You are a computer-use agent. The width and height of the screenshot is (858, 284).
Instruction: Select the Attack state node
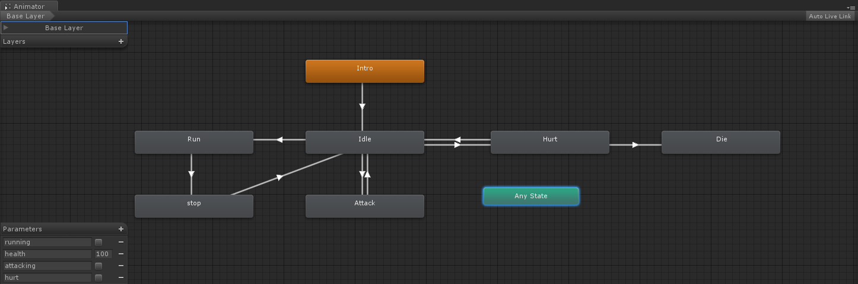[364, 206]
